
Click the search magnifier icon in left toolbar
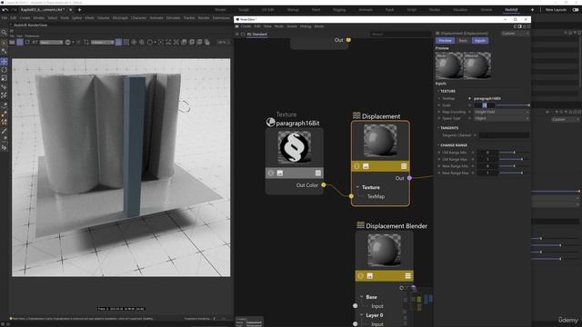[x=4, y=33]
